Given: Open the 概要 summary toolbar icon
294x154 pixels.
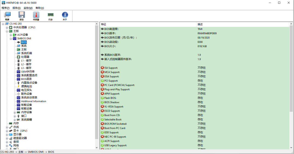Looking at the screenshot, I should coord(7,16).
